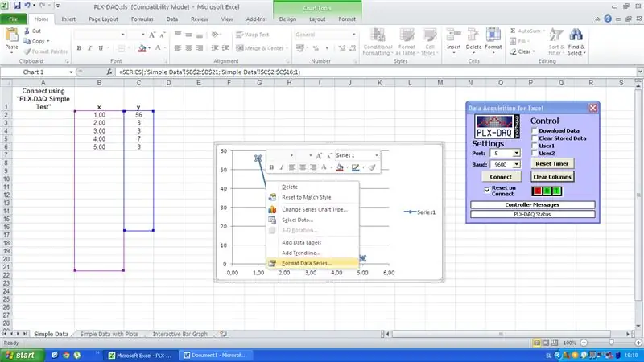Toggle Underline in the ribbon Font group
The width and height of the screenshot is (644, 362).
point(101,48)
